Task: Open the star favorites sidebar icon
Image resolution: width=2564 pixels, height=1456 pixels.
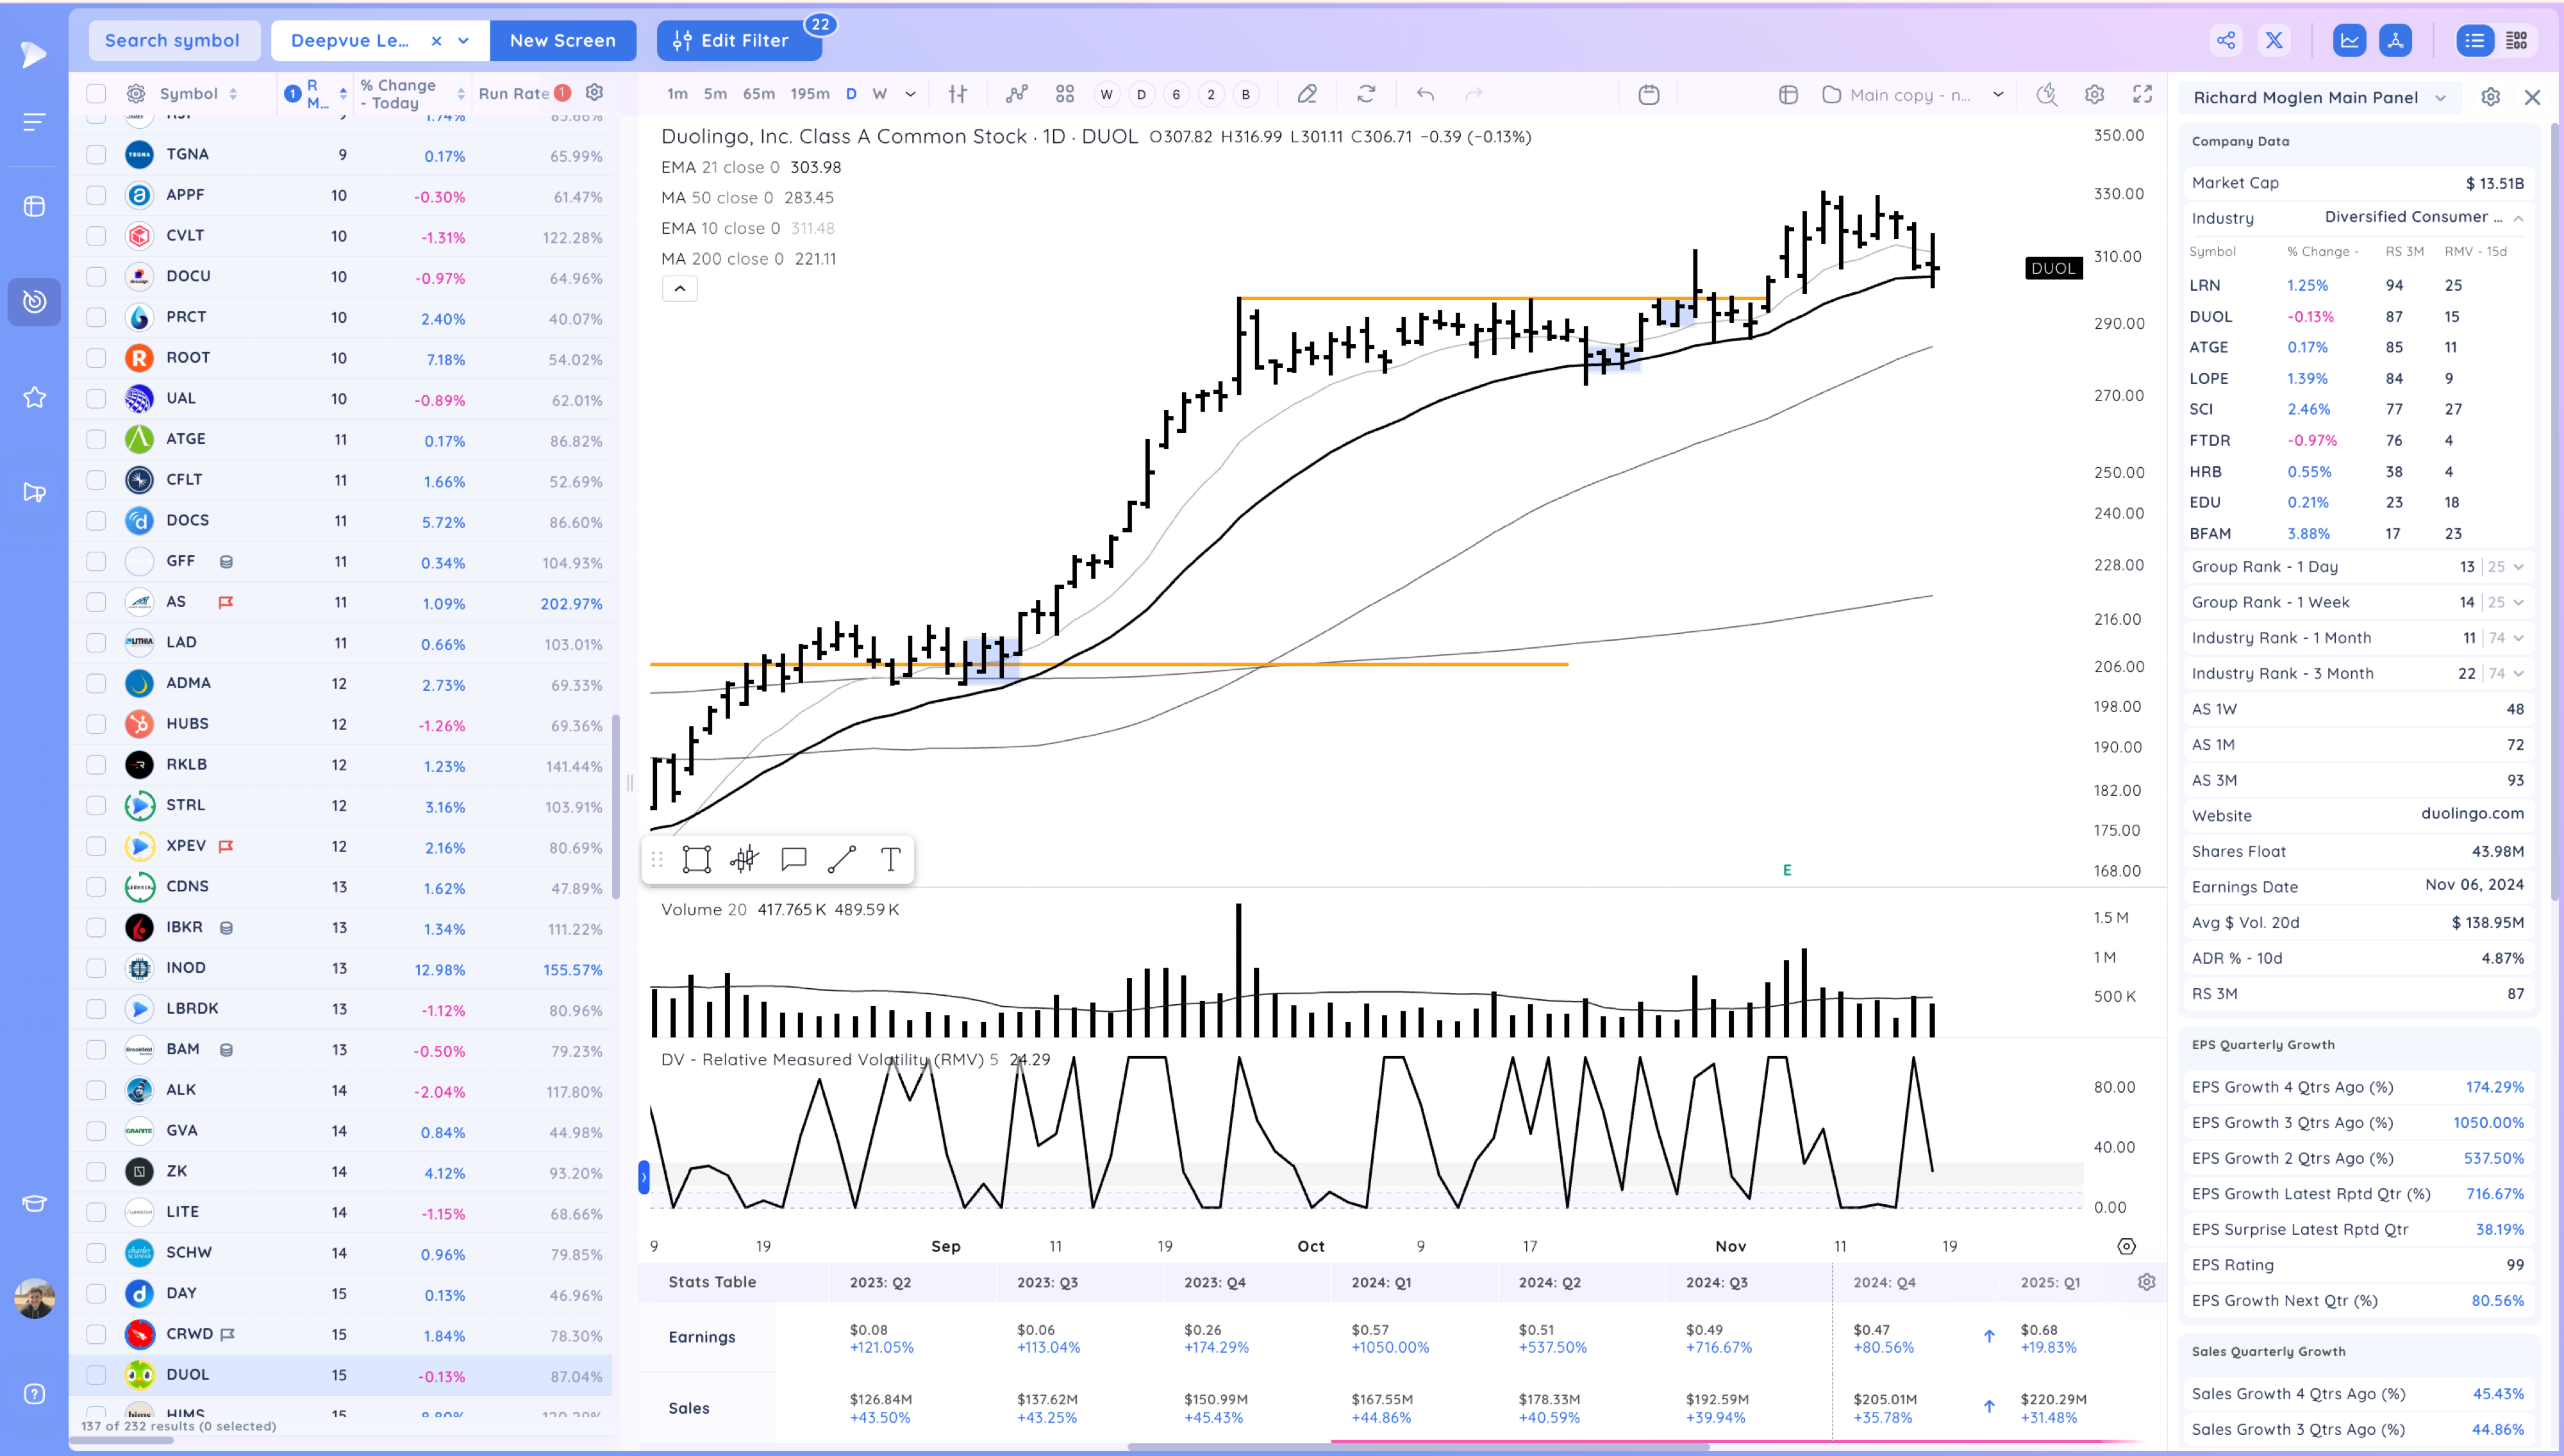Action: click(x=34, y=397)
